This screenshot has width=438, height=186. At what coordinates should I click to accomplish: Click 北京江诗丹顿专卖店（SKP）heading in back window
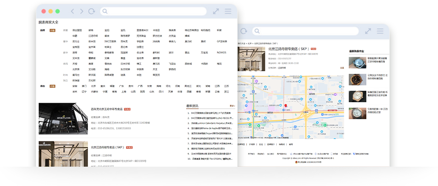289,49
